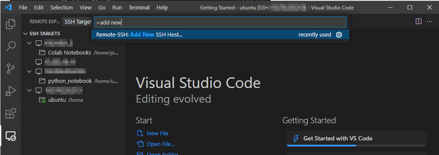Click monitor icon of first SSH target

pos(39,43)
